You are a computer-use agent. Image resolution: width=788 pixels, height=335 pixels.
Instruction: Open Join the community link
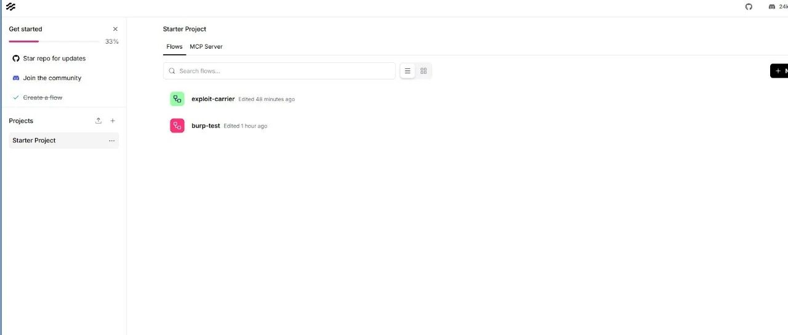(52, 78)
